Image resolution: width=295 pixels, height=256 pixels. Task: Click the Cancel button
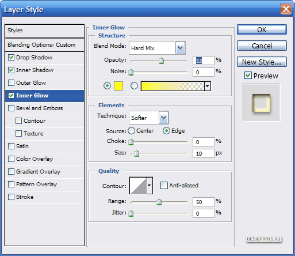[x=262, y=46]
